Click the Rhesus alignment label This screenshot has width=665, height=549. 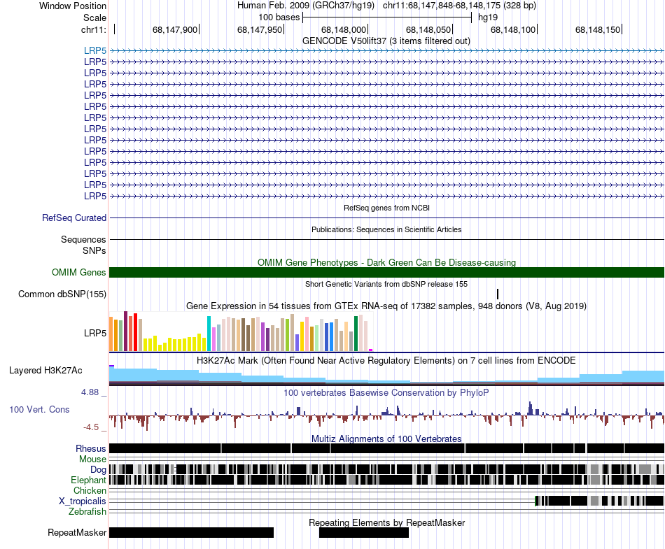(x=91, y=448)
